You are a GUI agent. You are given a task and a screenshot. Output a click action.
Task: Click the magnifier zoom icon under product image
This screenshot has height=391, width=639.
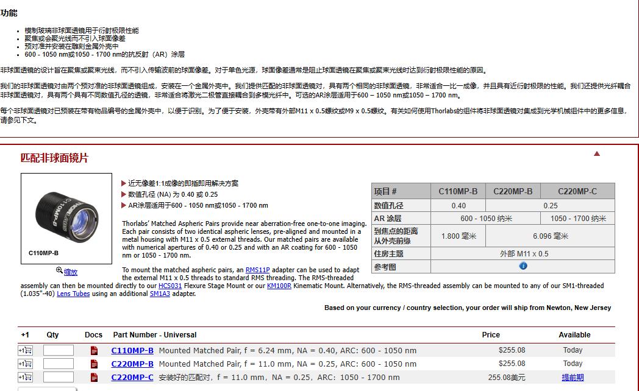coord(60,270)
